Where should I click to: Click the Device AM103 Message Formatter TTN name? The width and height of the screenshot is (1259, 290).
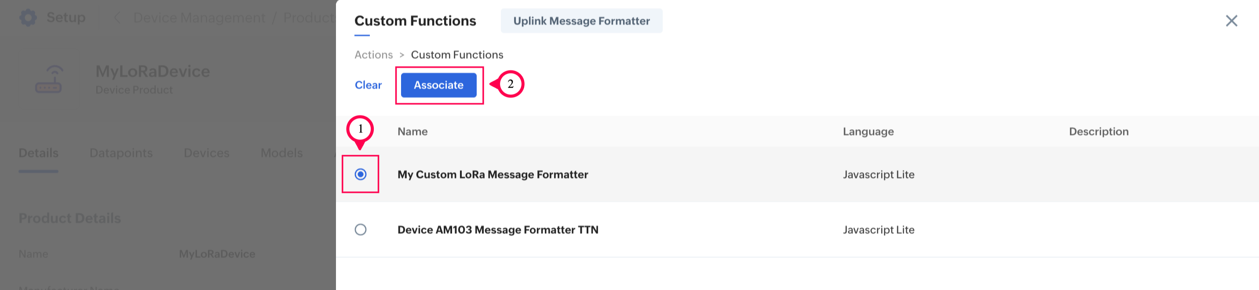(x=497, y=229)
